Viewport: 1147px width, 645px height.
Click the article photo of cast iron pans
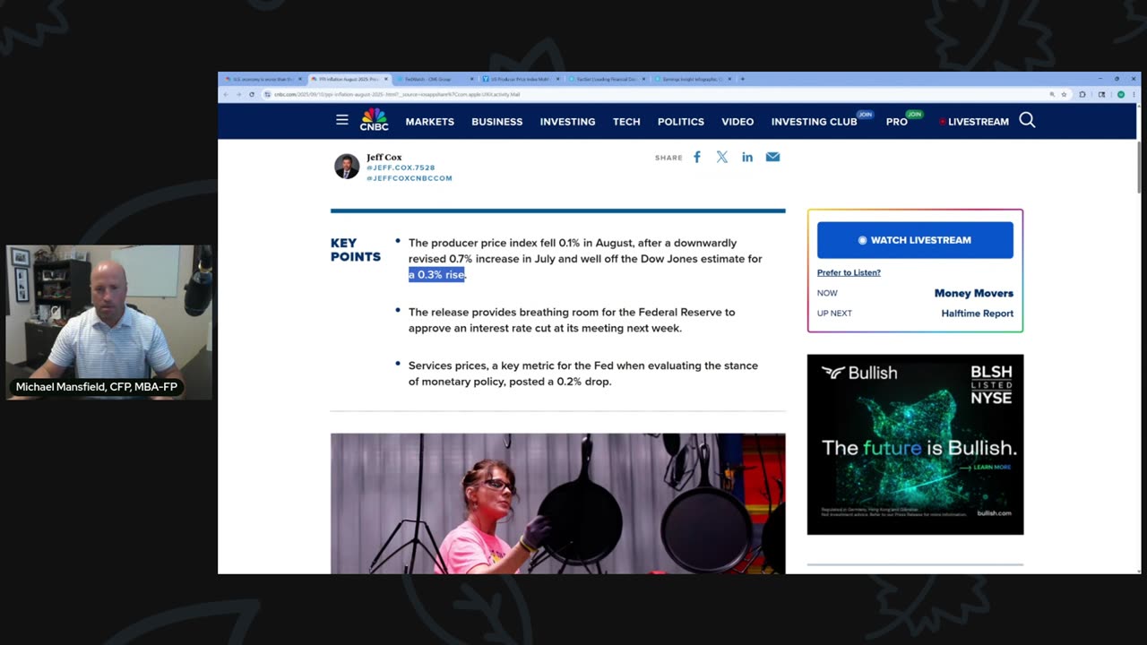point(557,503)
